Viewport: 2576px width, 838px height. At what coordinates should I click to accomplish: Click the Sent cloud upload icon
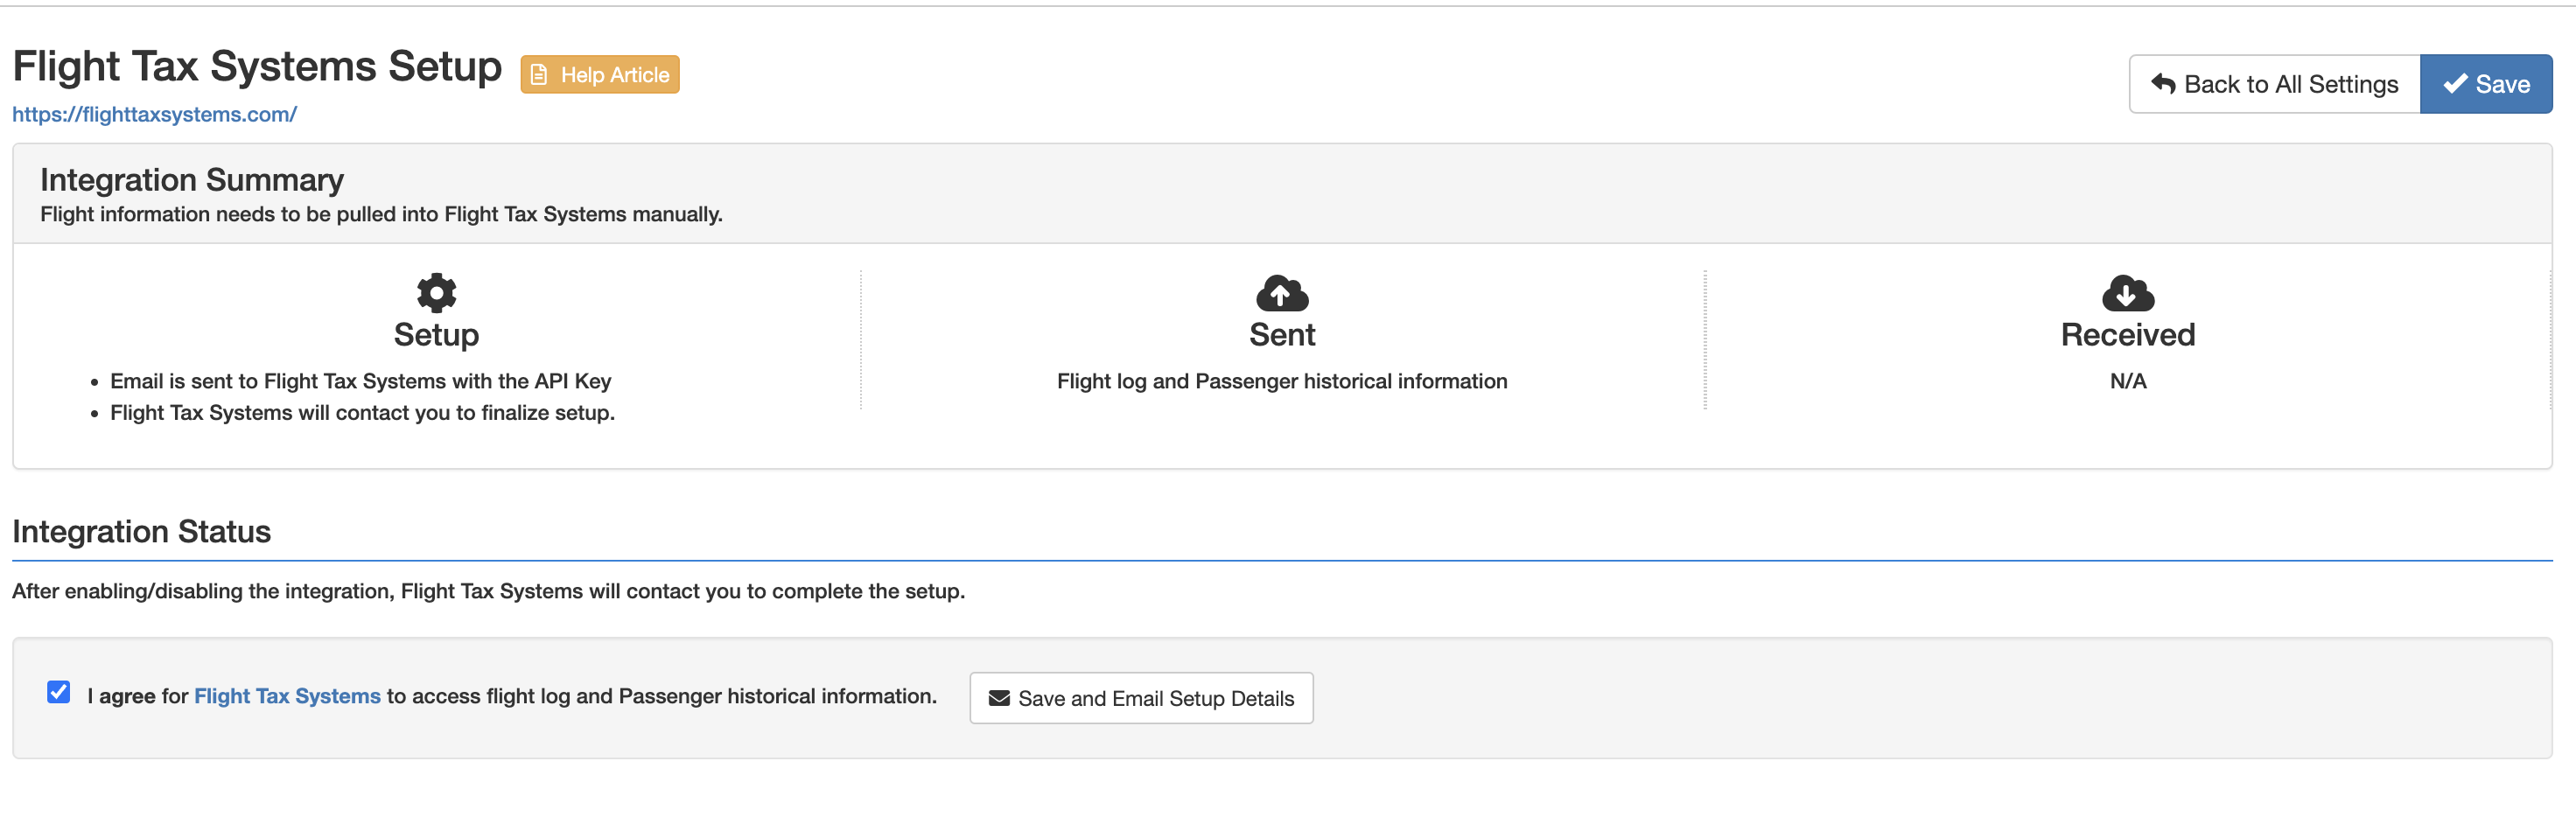pyautogui.click(x=1282, y=293)
